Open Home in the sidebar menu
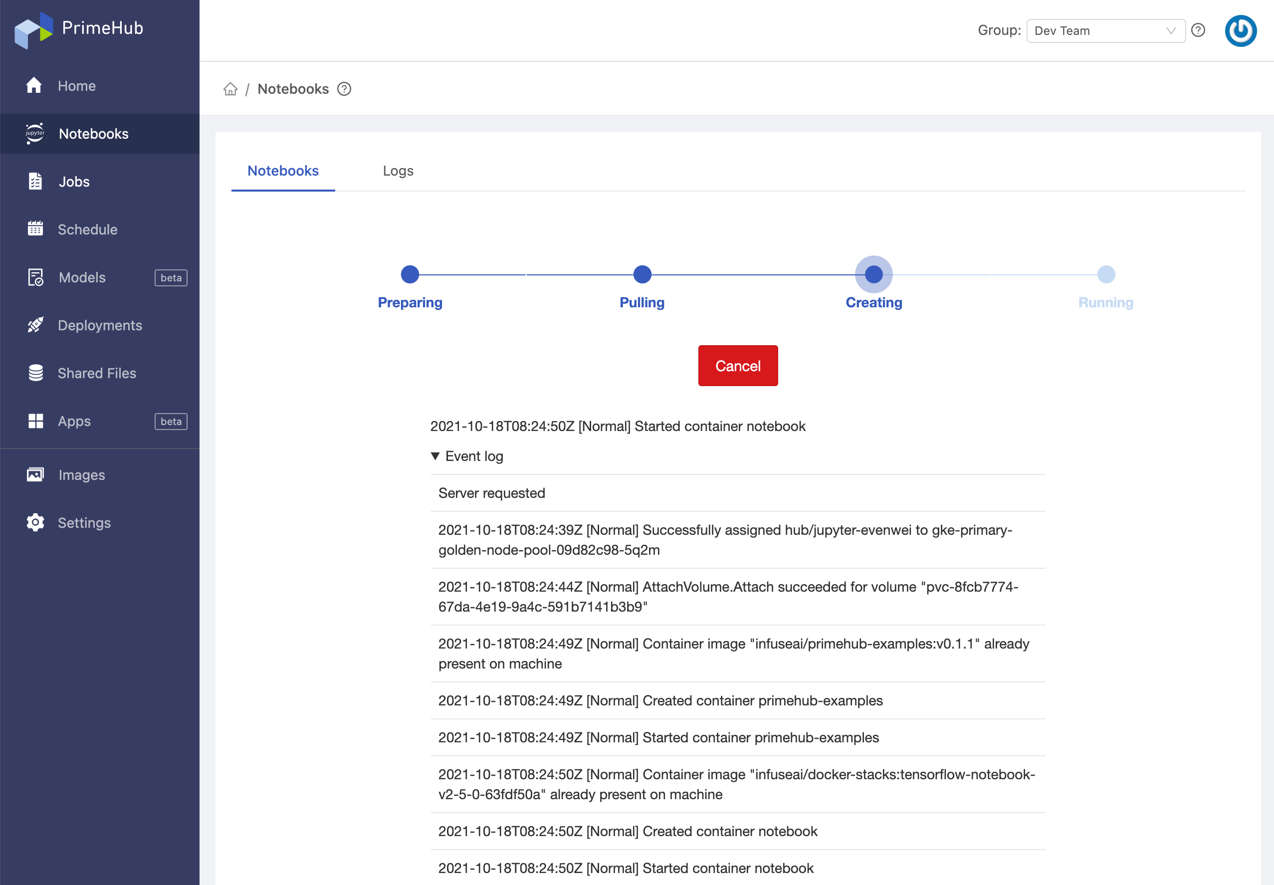The image size is (1274, 885). coord(100,86)
